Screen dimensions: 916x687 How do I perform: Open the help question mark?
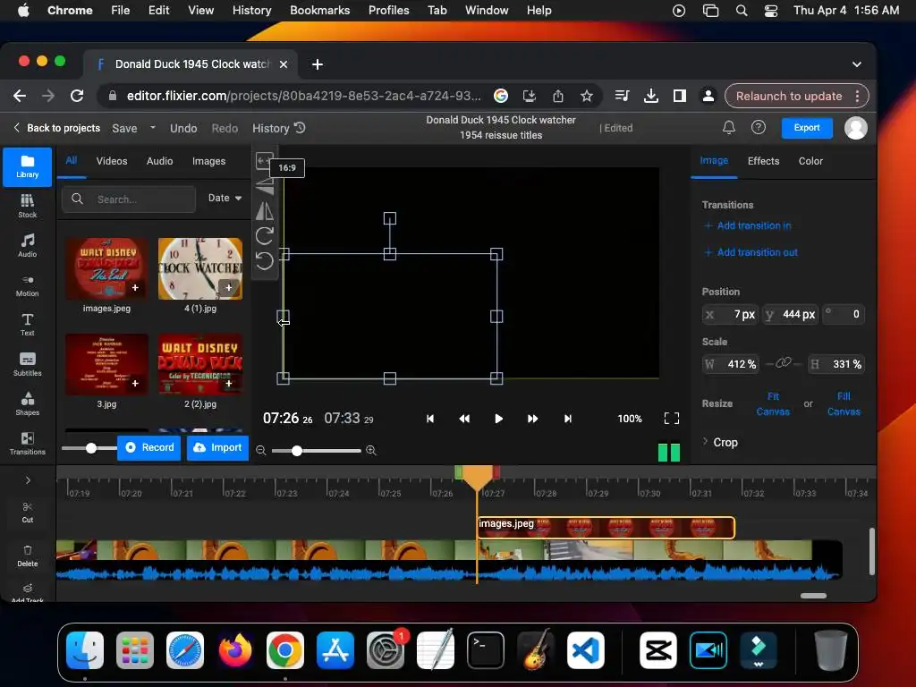[759, 127]
